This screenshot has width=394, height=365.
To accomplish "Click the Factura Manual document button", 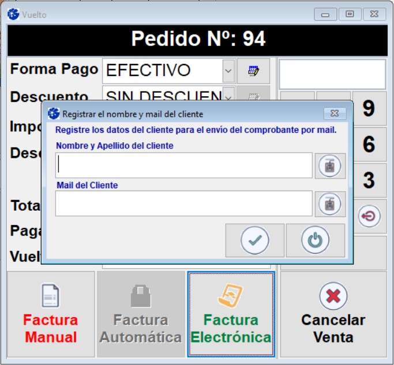I will [50, 314].
